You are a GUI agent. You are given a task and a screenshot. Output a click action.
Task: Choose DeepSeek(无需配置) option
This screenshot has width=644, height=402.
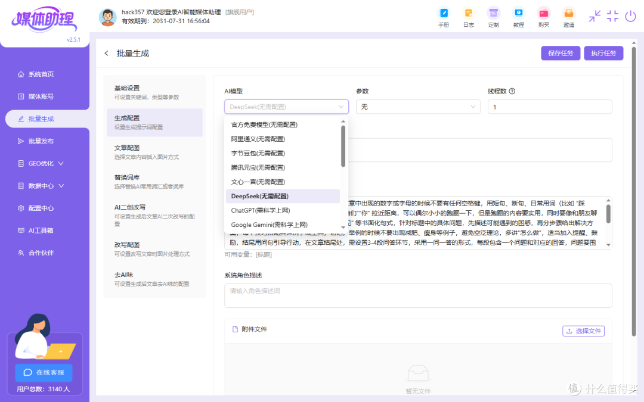point(283,196)
